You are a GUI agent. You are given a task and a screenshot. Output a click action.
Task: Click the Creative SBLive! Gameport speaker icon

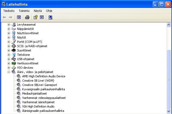coord(19,85)
